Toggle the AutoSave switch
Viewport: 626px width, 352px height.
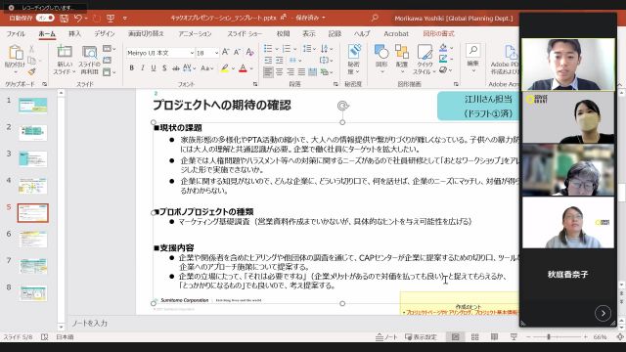[x=45, y=18]
